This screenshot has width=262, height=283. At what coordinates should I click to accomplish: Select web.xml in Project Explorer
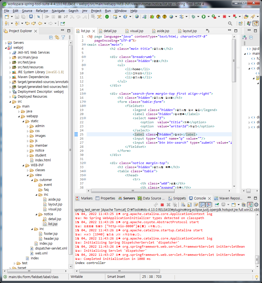(x=39, y=253)
